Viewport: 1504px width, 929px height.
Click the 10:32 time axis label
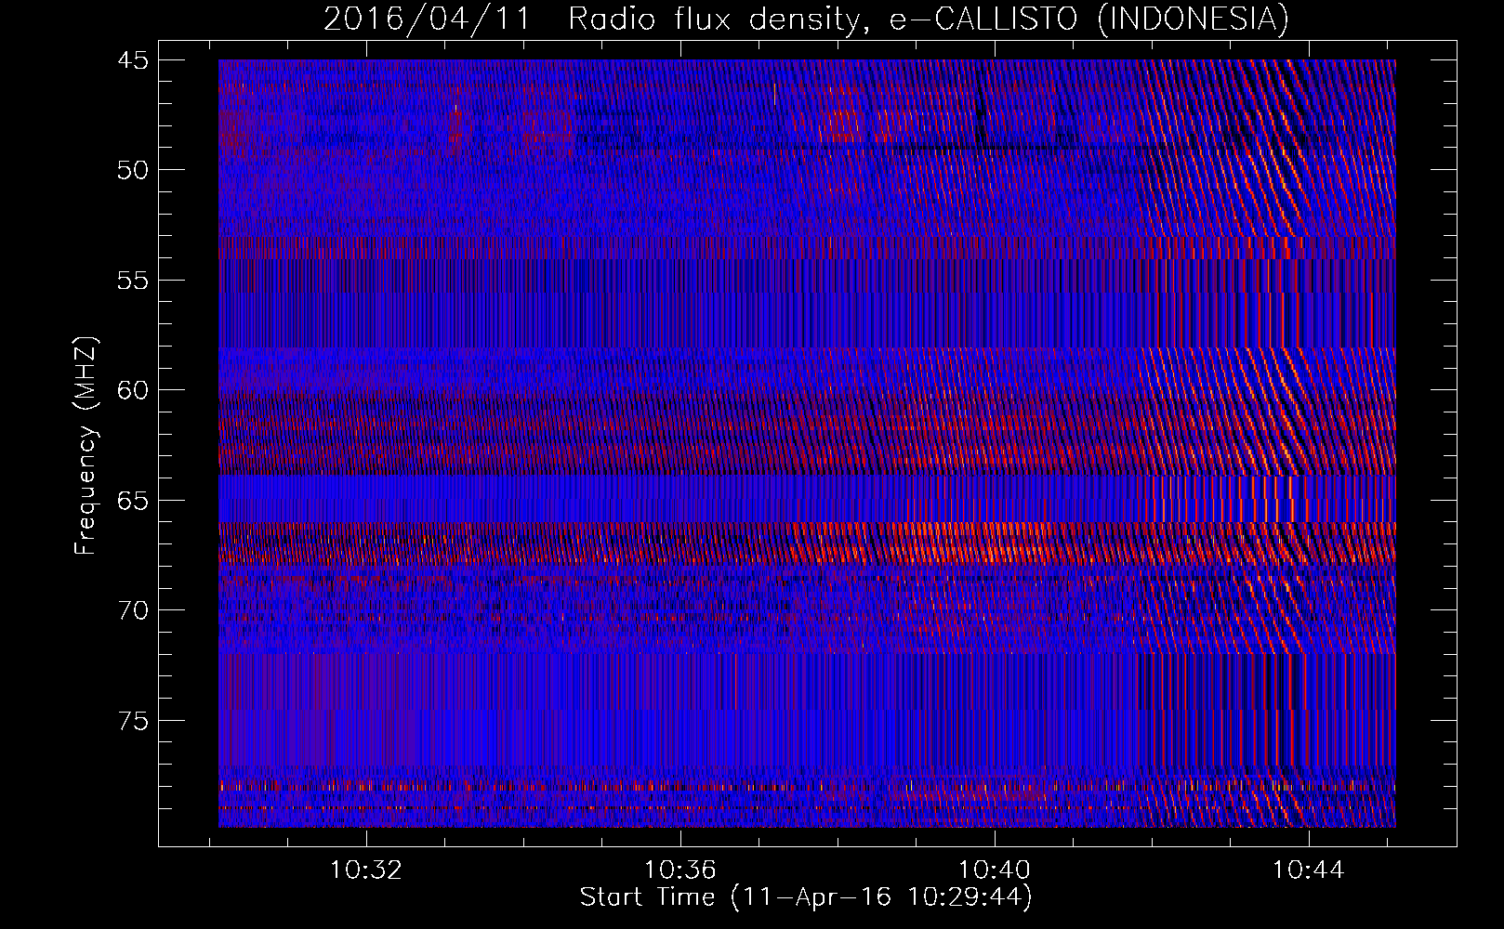pyautogui.click(x=366, y=870)
